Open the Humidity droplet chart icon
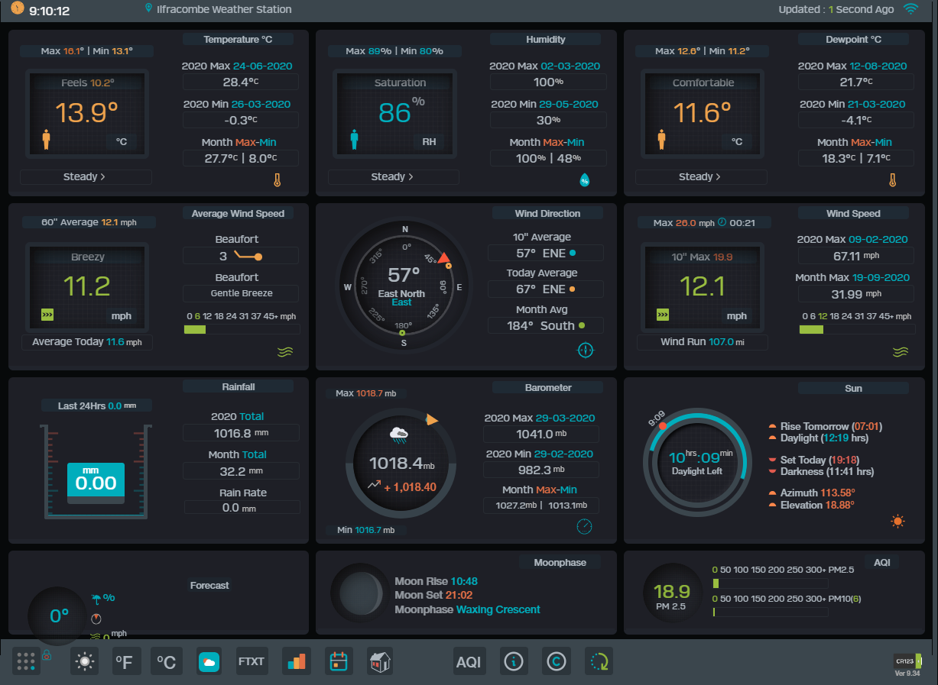 [x=585, y=180]
